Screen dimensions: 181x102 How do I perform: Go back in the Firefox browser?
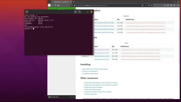(x=49, y=5)
